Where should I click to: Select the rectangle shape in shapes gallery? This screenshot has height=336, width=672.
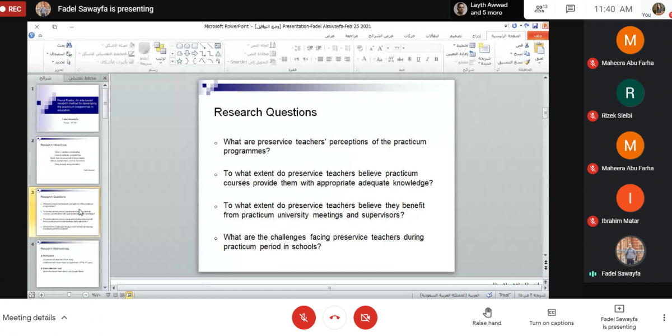click(195, 46)
